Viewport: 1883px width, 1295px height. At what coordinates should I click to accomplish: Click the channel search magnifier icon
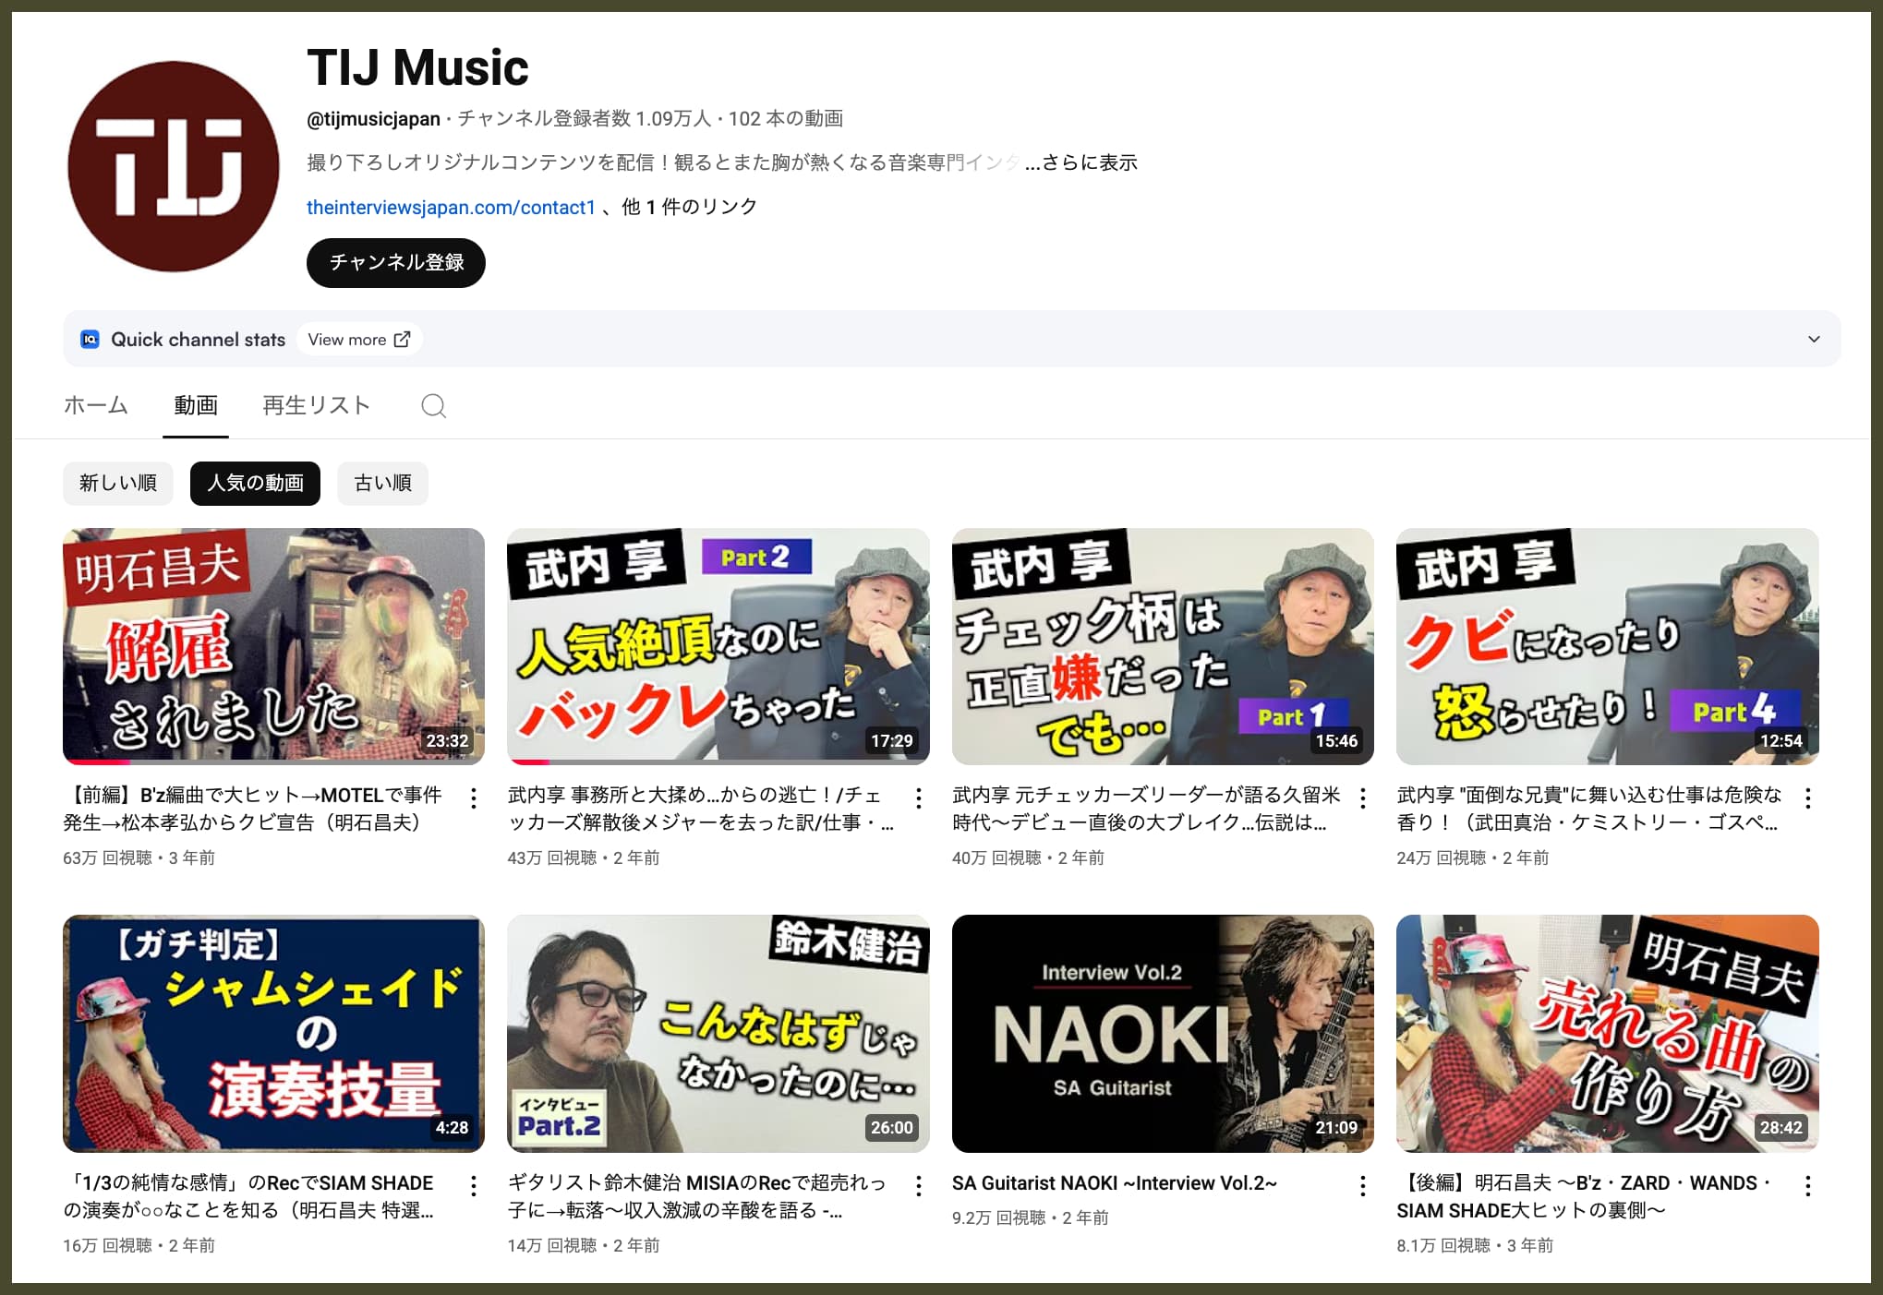pyautogui.click(x=433, y=406)
